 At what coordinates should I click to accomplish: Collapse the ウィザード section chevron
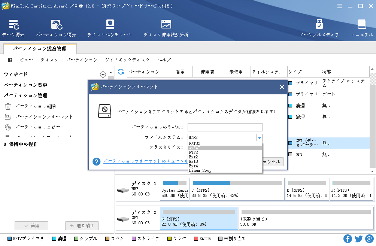click(103, 75)
